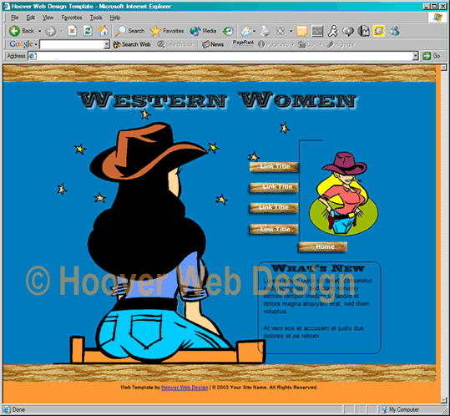Open MSN Messenger buddies icon
This screenshot has width=450, height=416.
click(x=394, y=31)
